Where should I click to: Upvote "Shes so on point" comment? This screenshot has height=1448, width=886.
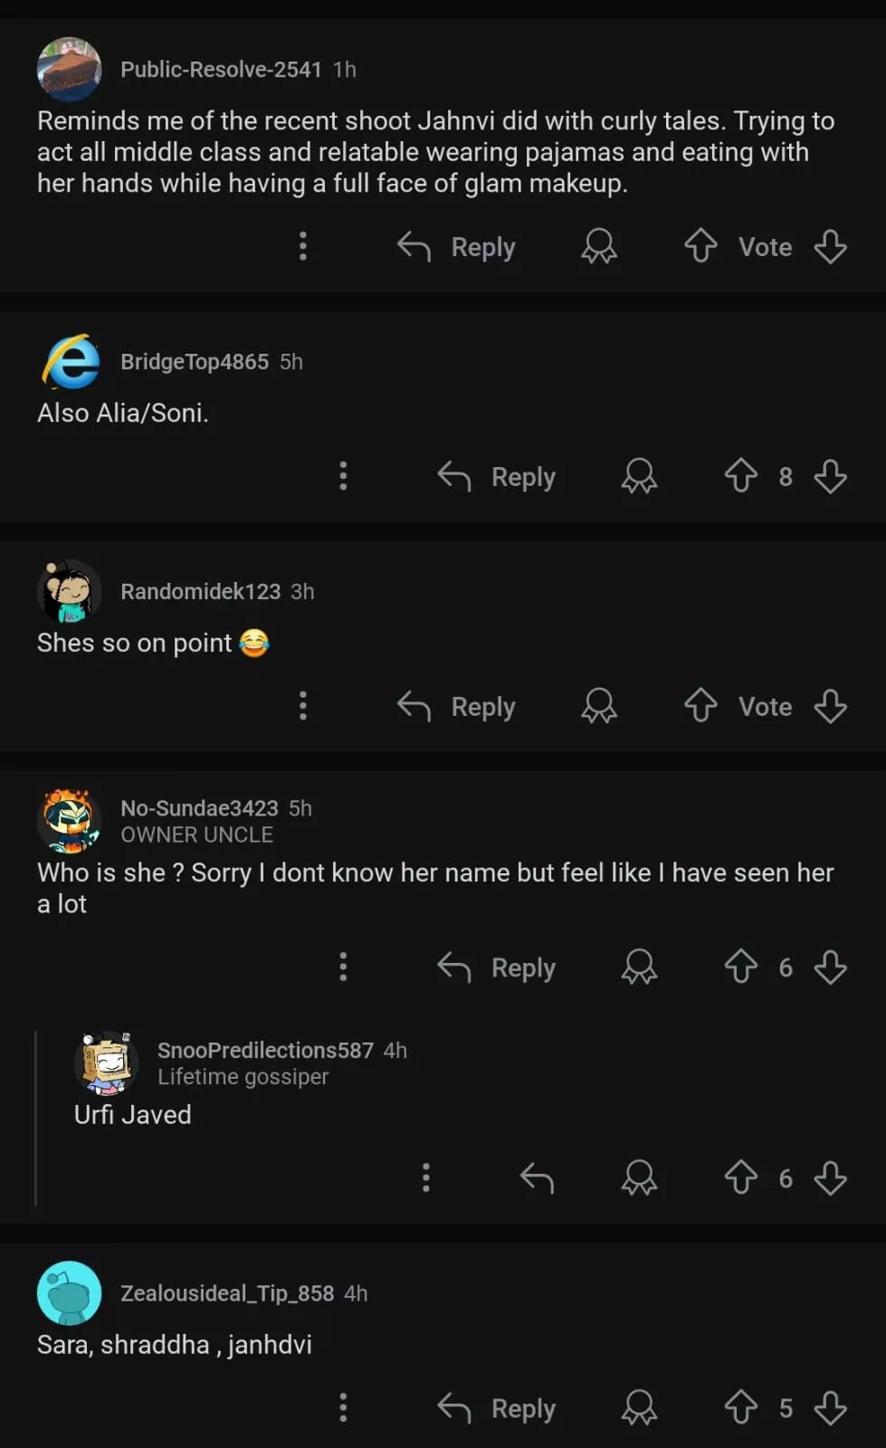point(700,706)
